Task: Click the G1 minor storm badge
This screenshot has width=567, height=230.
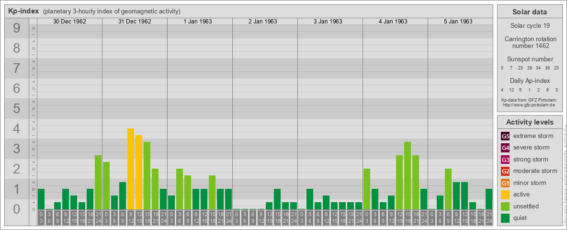Action: (505, 183)
